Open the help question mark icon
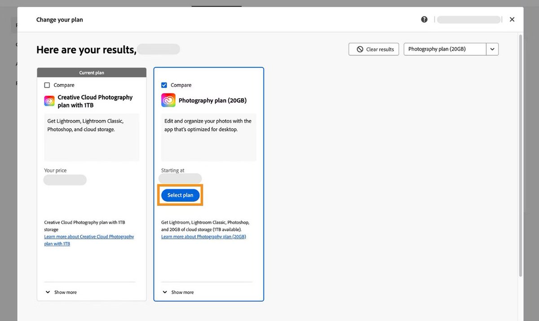 pyautogui.click(x=424, y=19)
